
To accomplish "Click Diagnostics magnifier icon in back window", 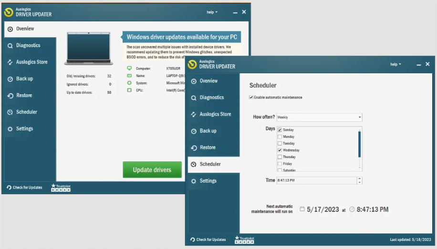I will 10,46.
